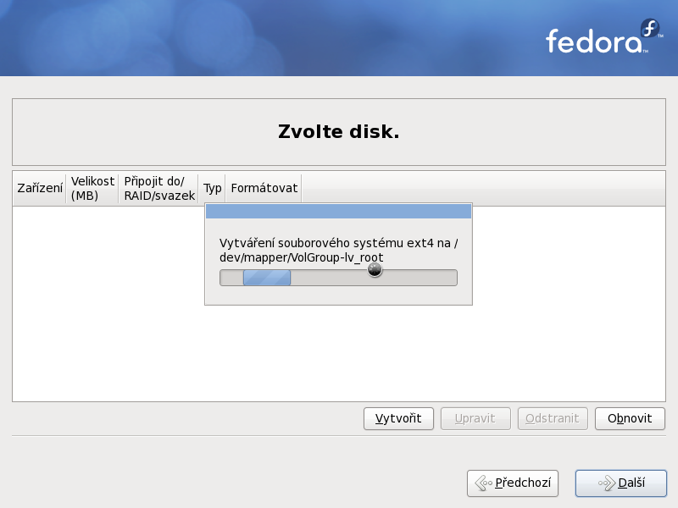Go to the next step with Další
678x508 pixels.
coord(621,483)
